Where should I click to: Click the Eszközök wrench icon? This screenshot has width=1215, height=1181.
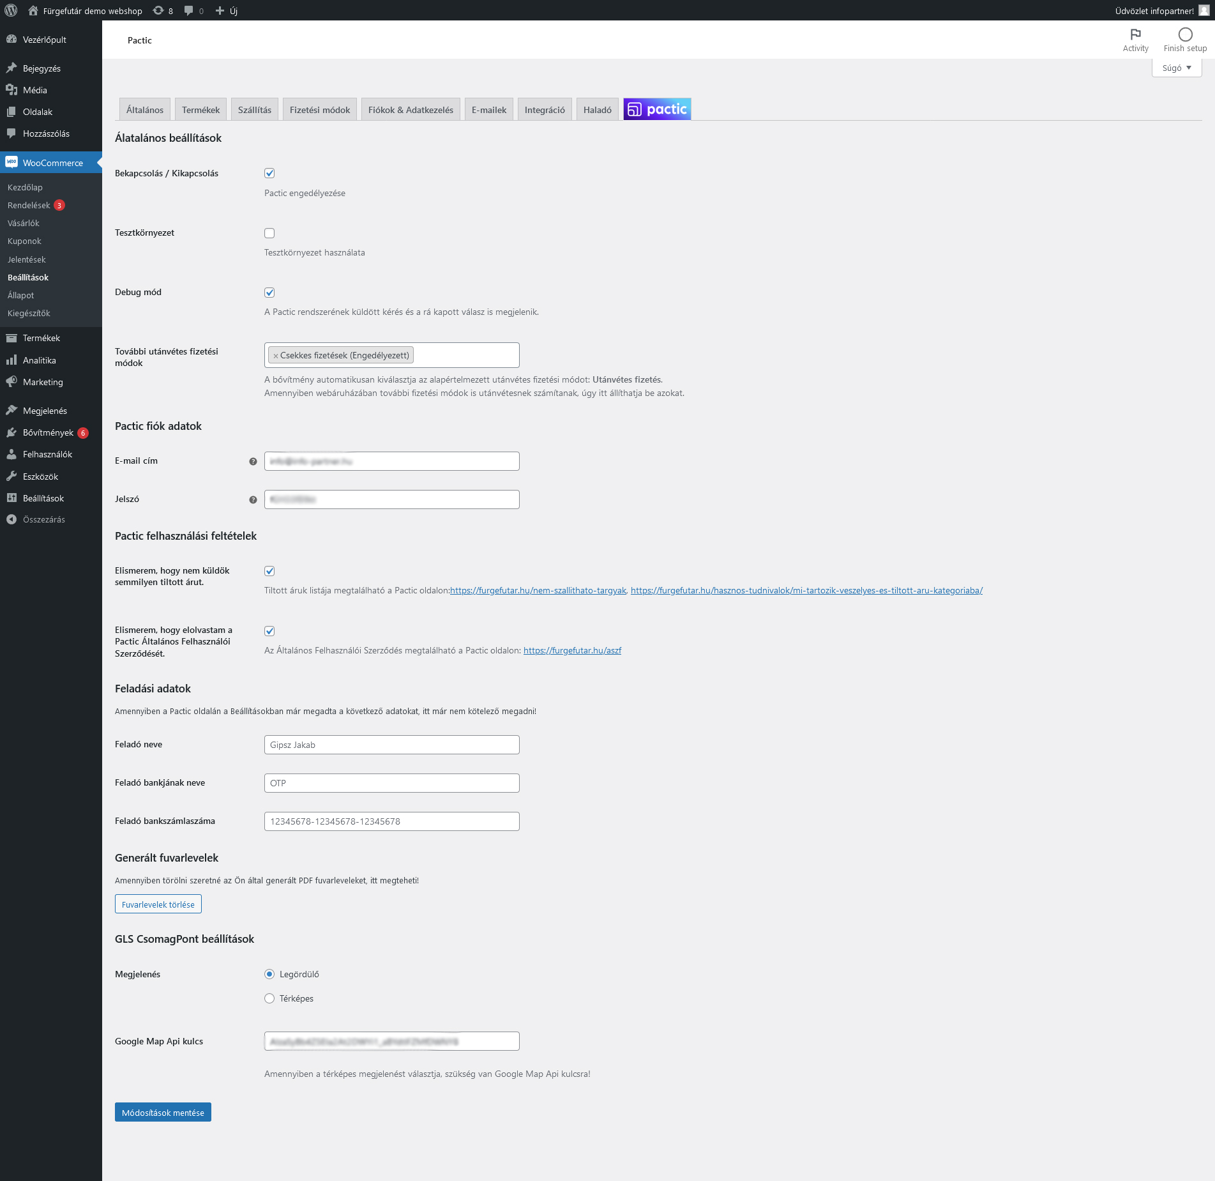click(11, 476)
